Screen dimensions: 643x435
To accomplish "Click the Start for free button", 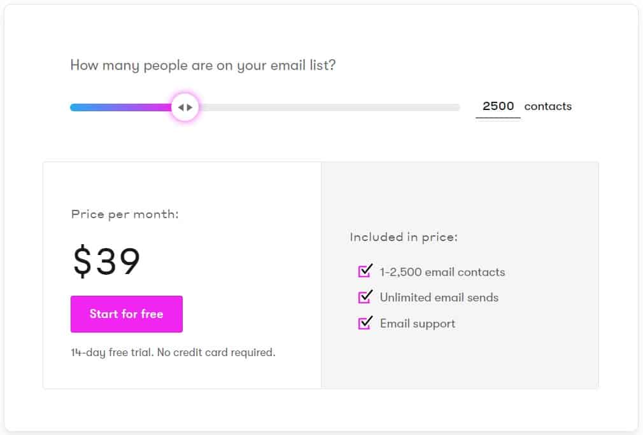I will pos(126,314).
